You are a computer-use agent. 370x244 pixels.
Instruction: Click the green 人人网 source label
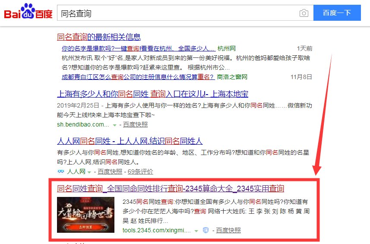76,171
